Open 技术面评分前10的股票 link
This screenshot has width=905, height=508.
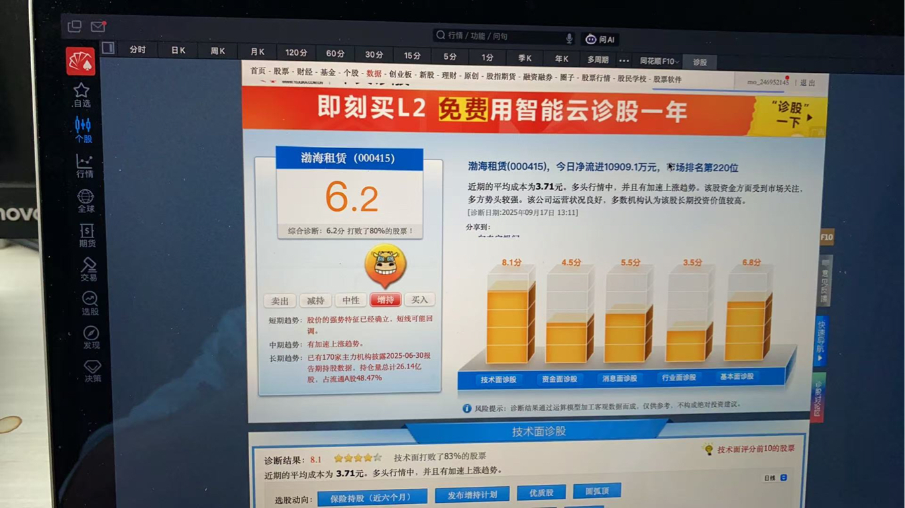tap(756, 448)
